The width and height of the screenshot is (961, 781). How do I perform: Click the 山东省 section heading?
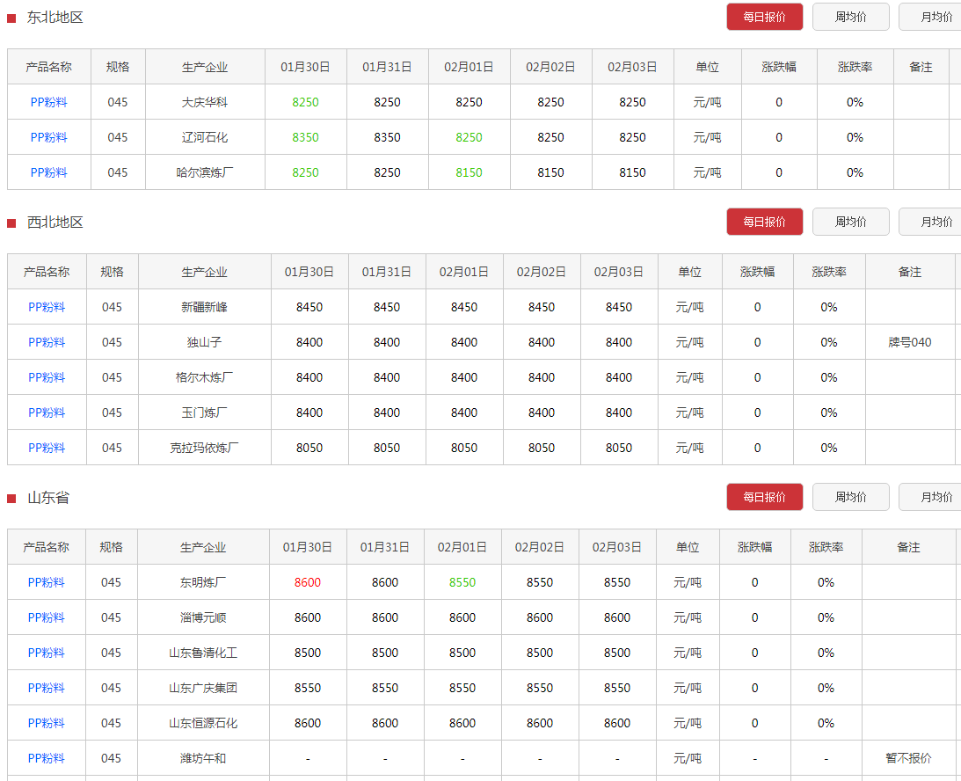(x=48, y=497)
